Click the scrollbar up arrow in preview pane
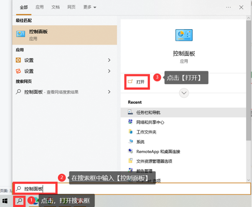 [248, 18]
